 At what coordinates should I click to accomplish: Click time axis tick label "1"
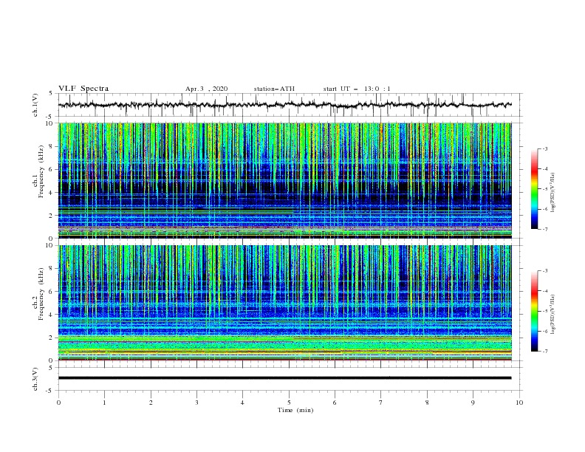(104, 403)
